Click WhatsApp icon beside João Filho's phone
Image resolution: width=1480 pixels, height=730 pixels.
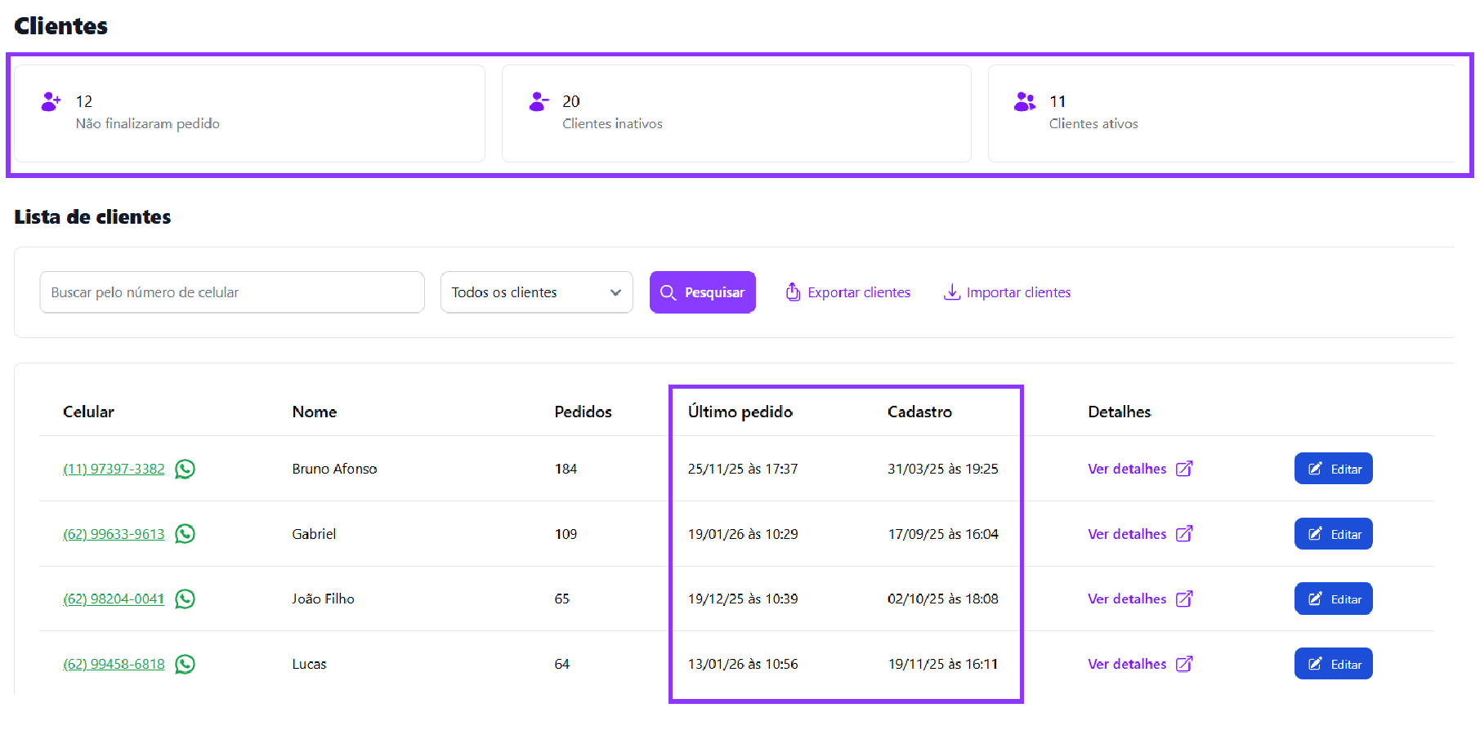[186, 599]
